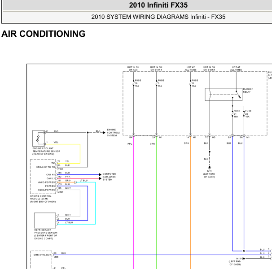The width and height of the screenshot is (272, 269).
Task: Click the '7C' connector pin label
Action: point(206,137)
